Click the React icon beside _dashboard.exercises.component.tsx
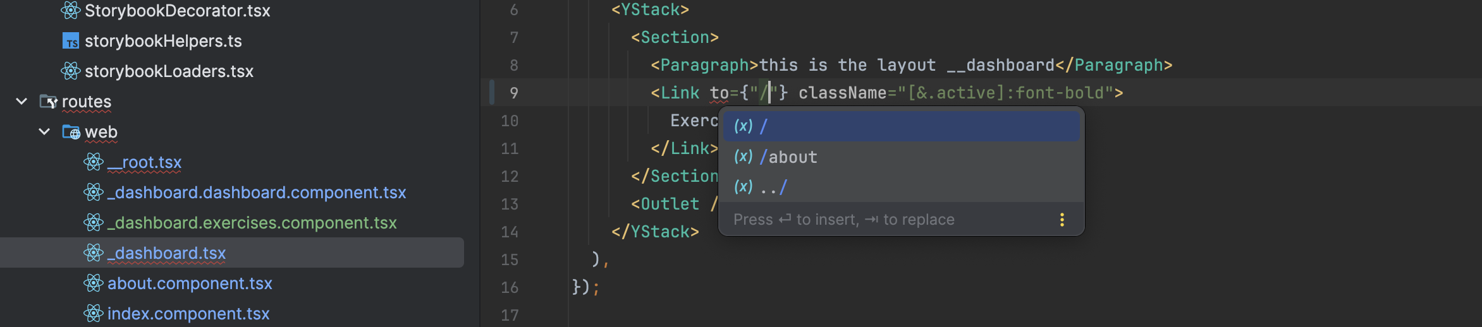Image resolution: width=1482 pixels, height=327 pixels. 94,223
